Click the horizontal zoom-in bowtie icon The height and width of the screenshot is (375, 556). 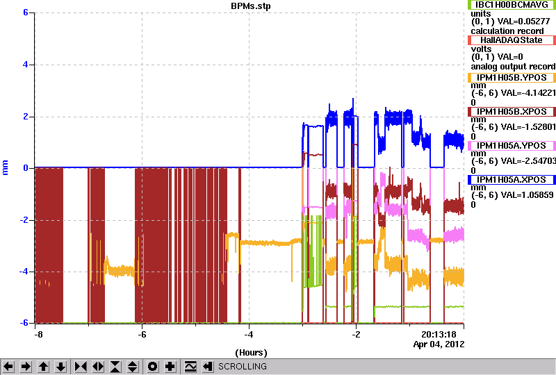tap(81, 367)
